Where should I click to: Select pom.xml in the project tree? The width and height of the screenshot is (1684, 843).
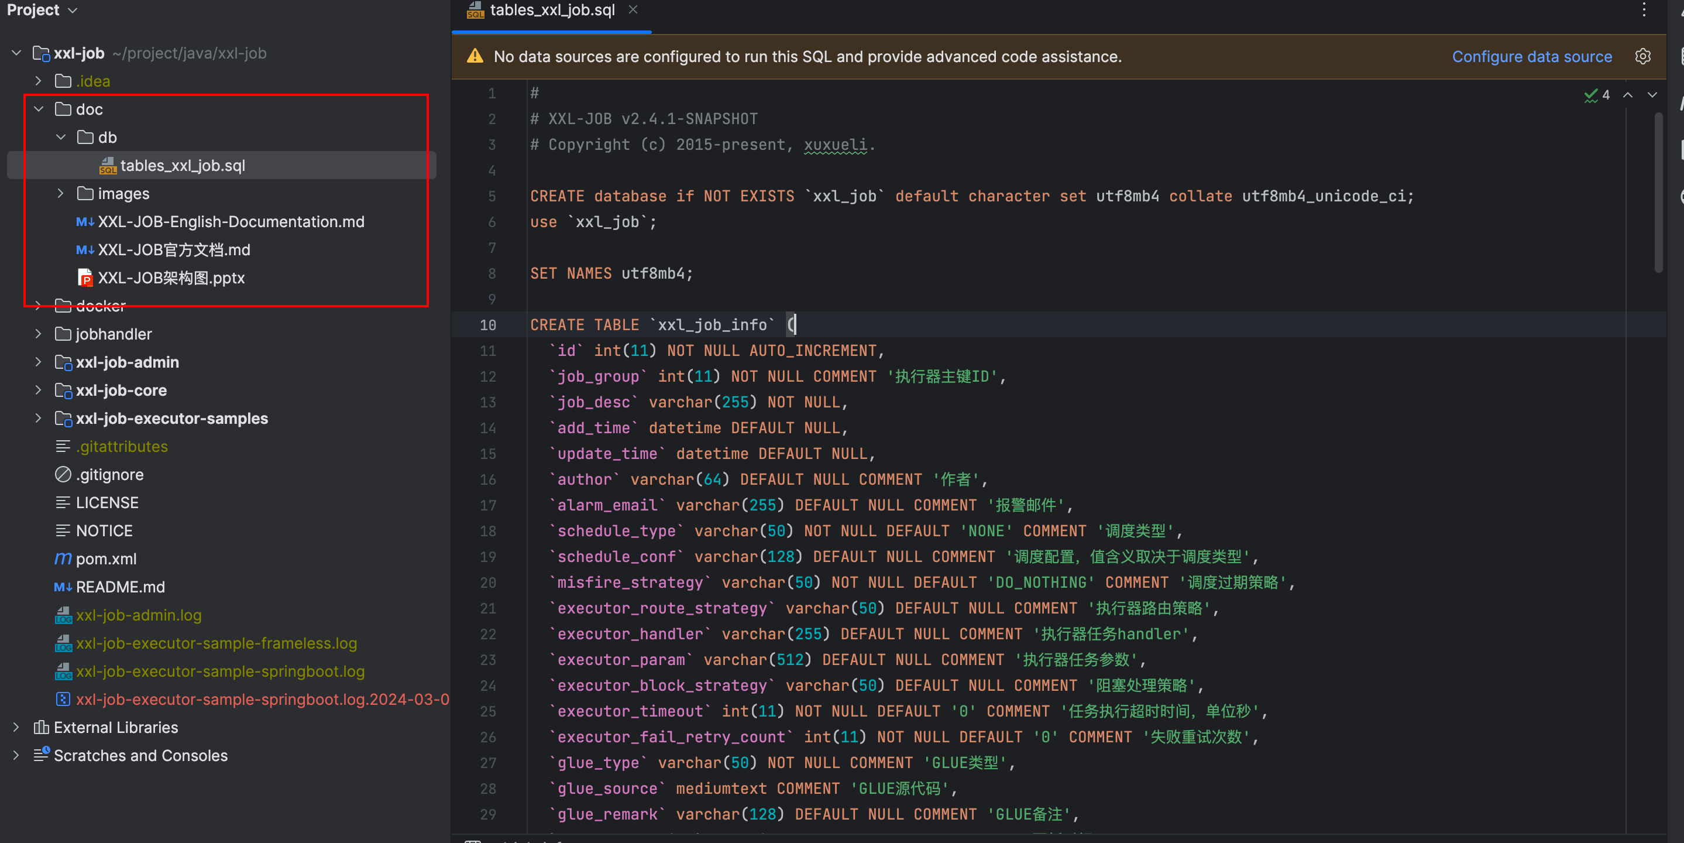[x=106, y=559]
